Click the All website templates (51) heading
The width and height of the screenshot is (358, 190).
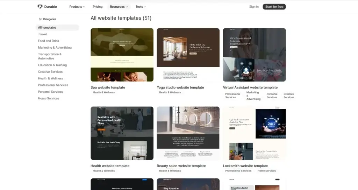pos(121,18)
